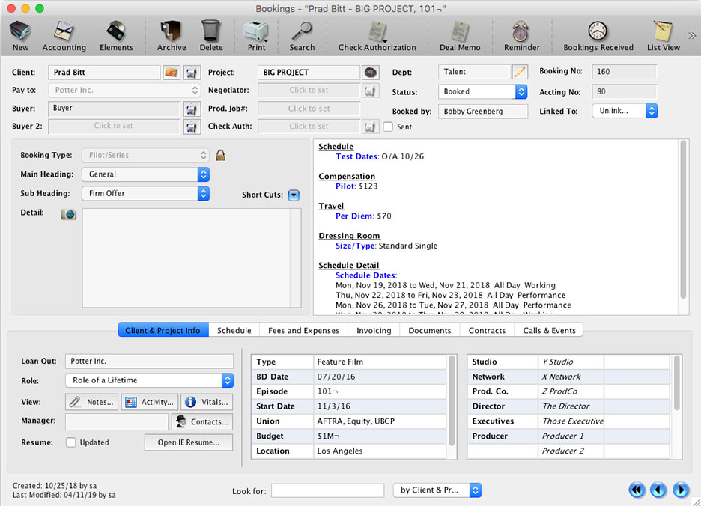Go to next record arrow

[681, 490]
